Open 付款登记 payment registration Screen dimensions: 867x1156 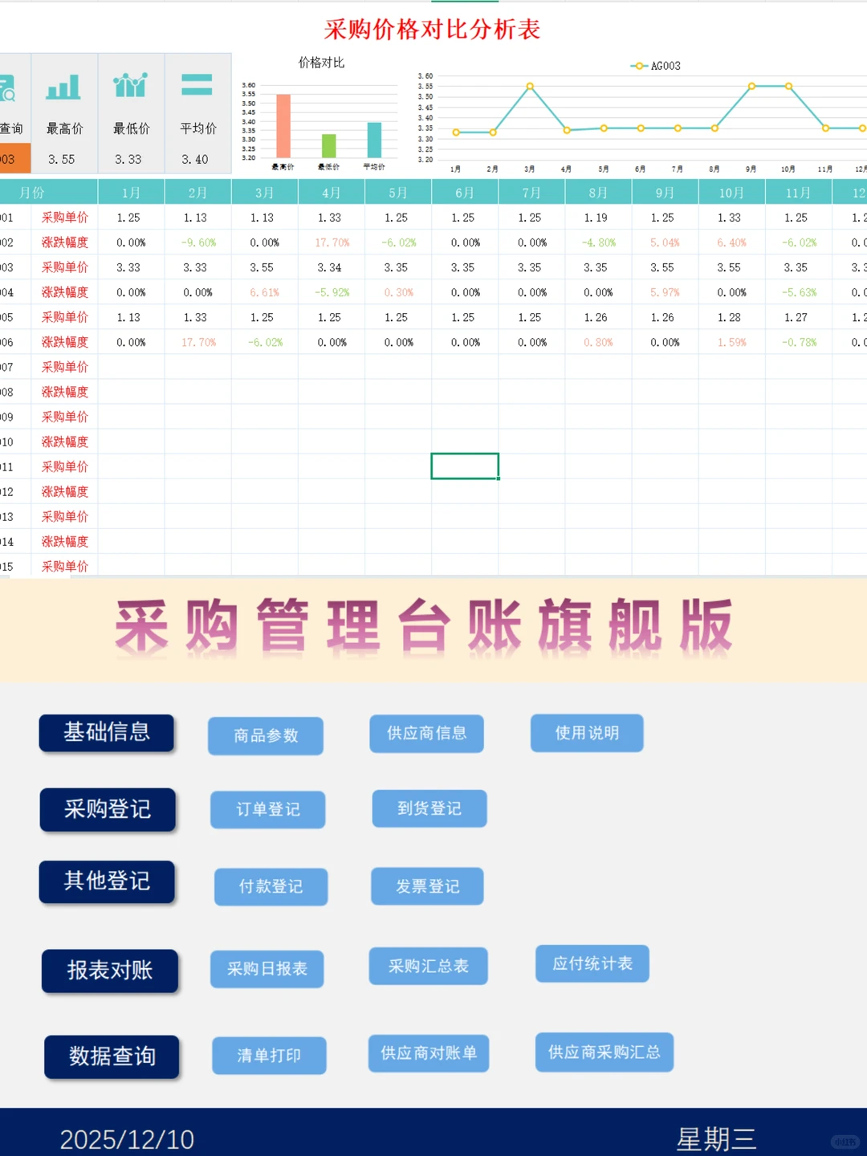271,886
